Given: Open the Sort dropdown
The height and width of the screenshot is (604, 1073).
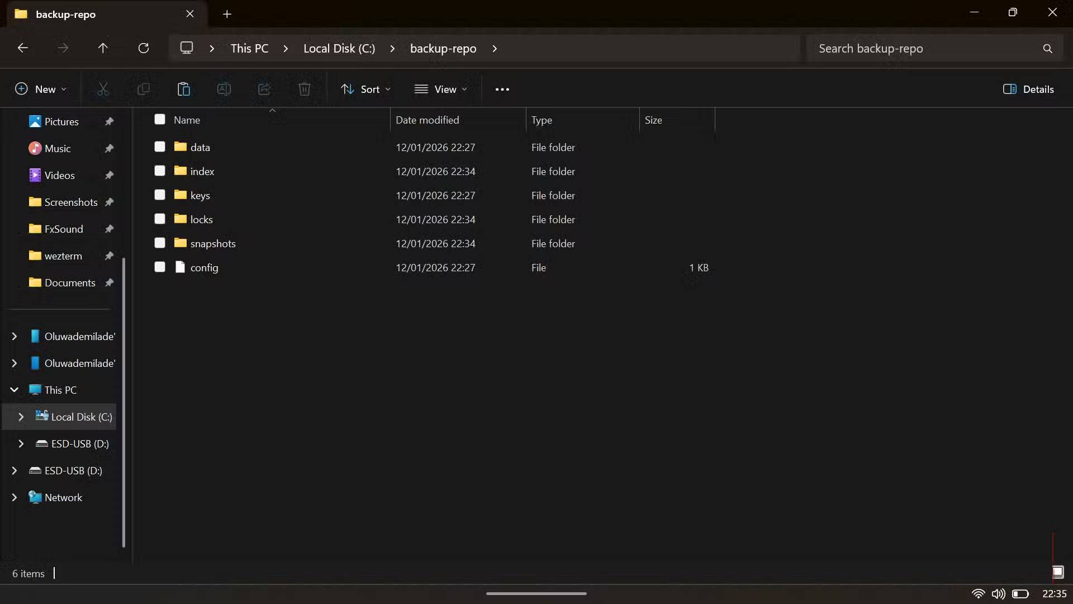Looking at the screenshot, I should (x=366, y=89).
